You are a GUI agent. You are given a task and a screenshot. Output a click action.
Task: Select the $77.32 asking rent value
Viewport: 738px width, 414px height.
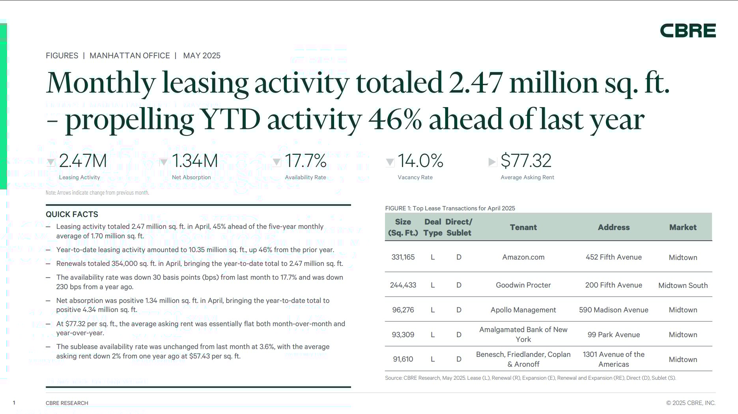526,161
